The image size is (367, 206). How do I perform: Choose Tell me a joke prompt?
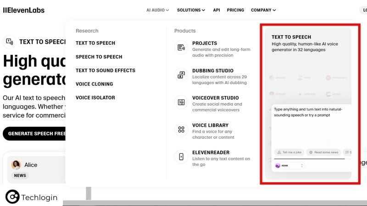tap(289, 152)
